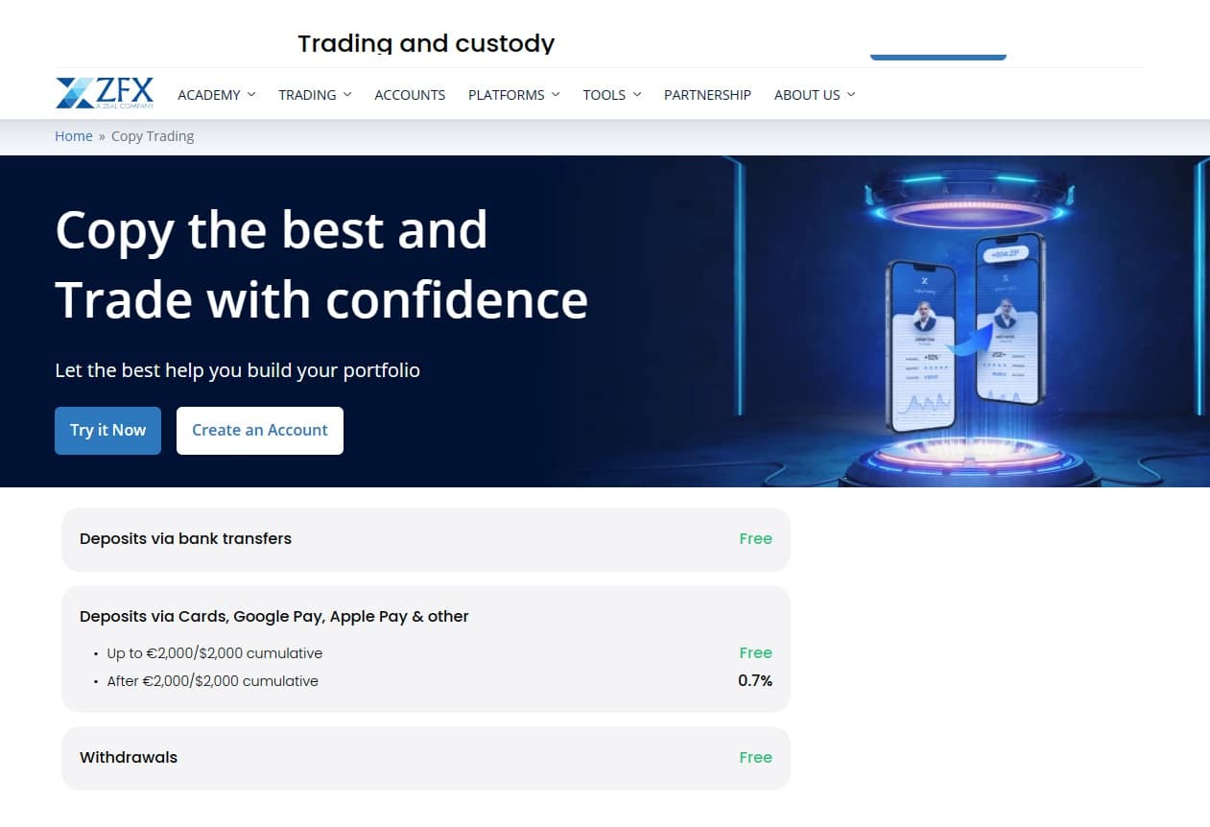This screenshot has height=827, width=1210.
Task: Click the Withdrawals fee row
Action: (425, 757)
